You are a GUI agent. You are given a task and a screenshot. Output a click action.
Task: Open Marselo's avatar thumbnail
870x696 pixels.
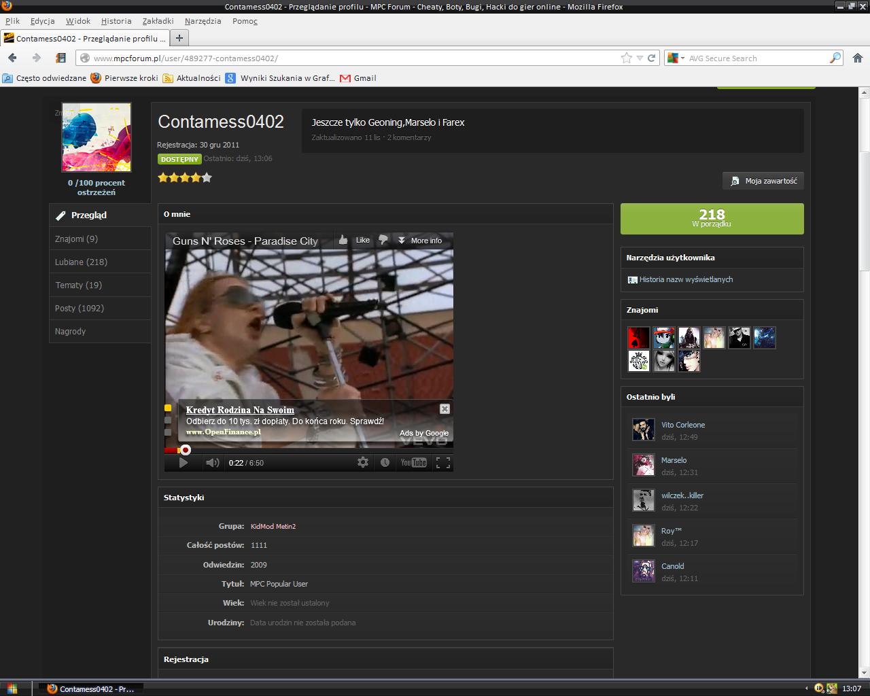pyautogui.click(x=643, y=466)
